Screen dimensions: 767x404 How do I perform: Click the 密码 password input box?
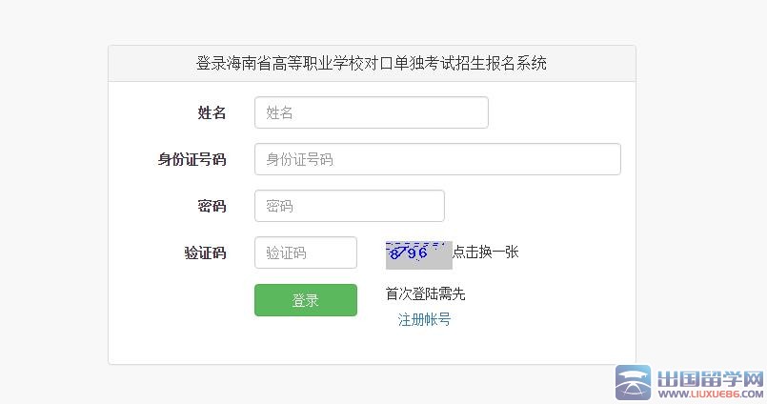pos(349,206)
